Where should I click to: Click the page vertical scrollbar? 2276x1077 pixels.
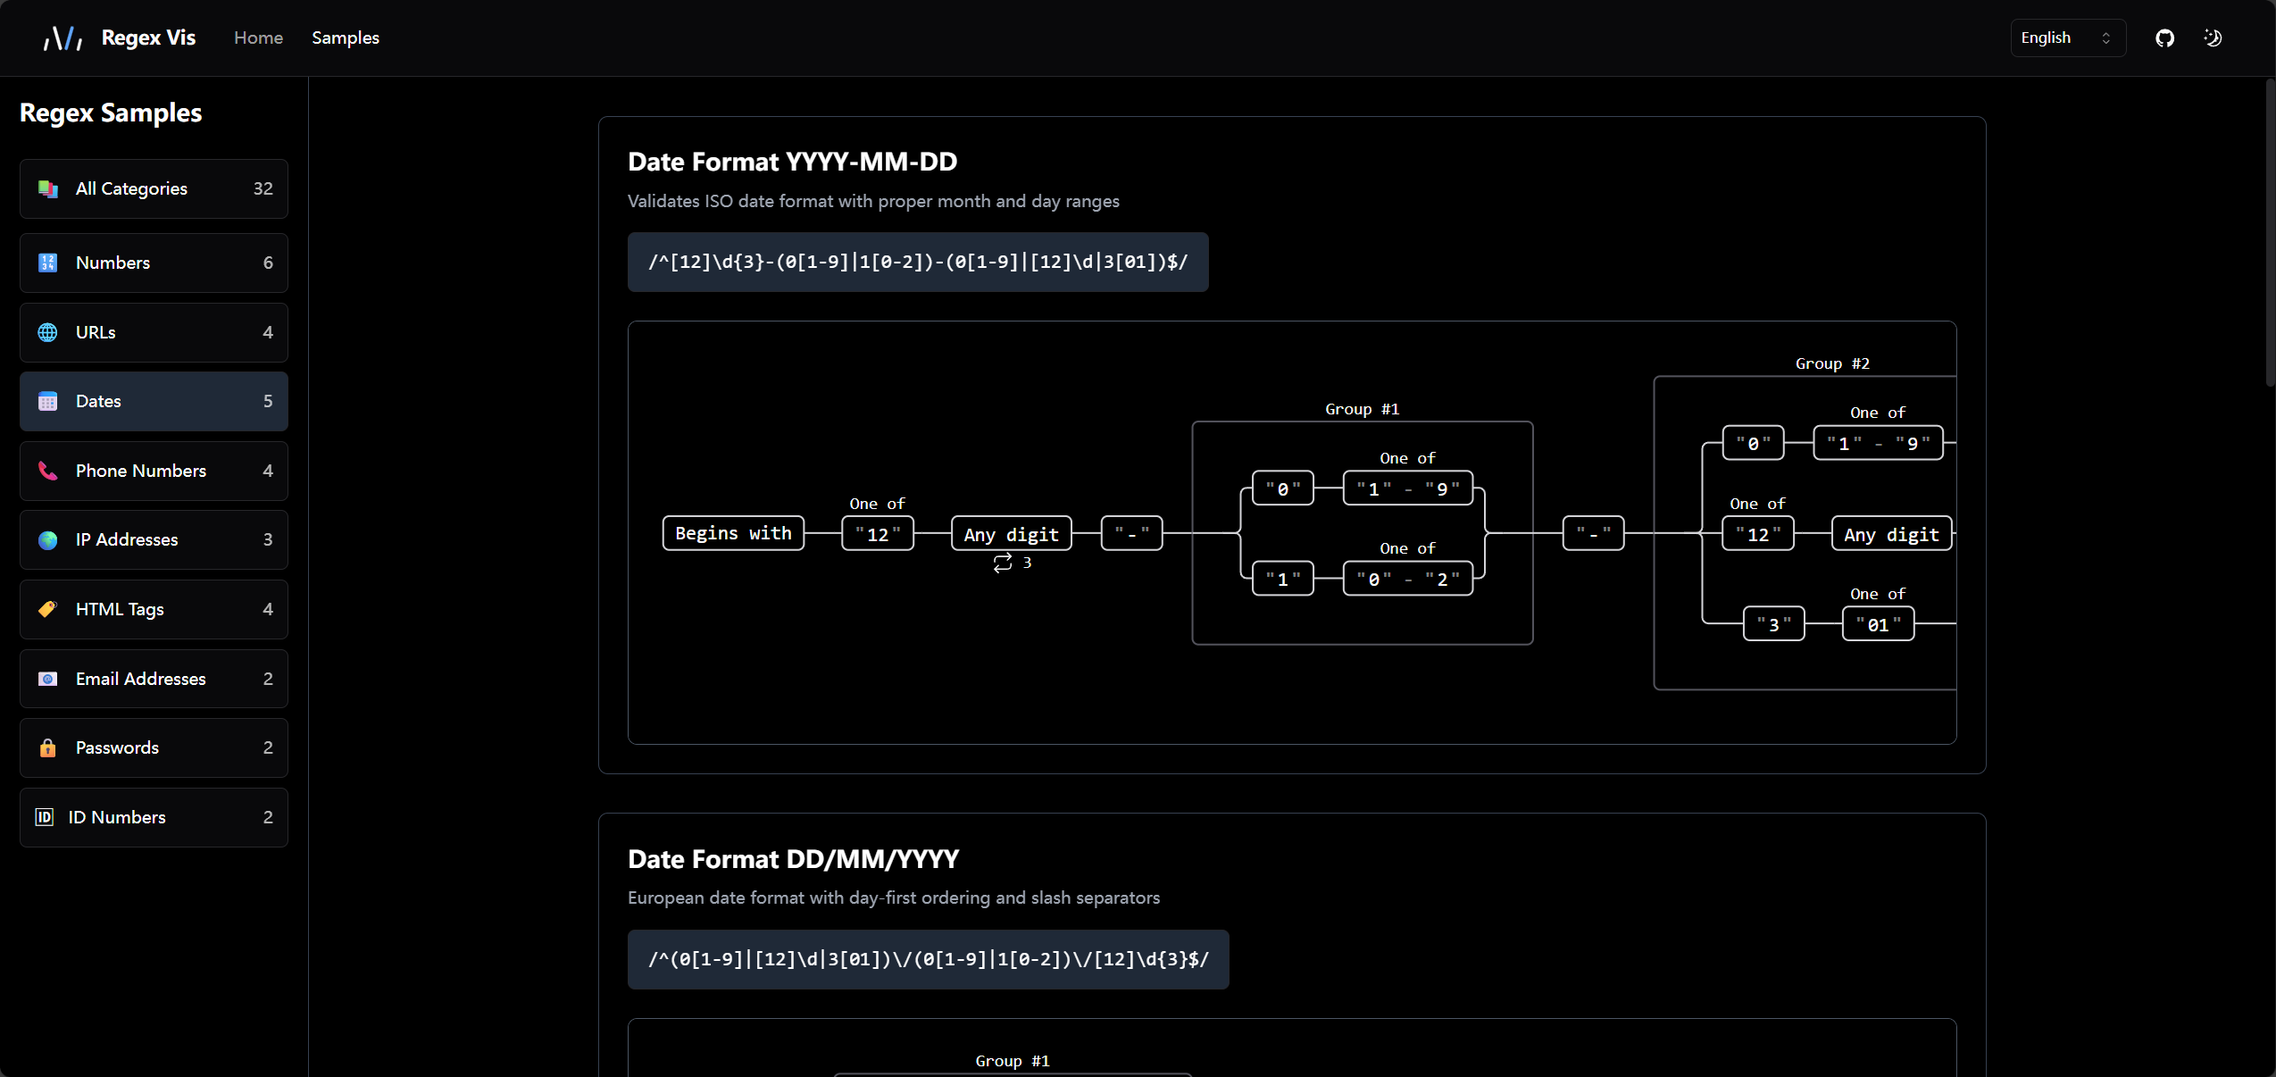tap(2269, 232)
